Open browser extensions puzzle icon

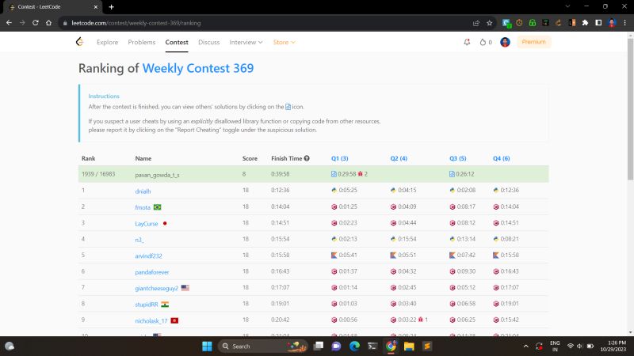point(585,23)
